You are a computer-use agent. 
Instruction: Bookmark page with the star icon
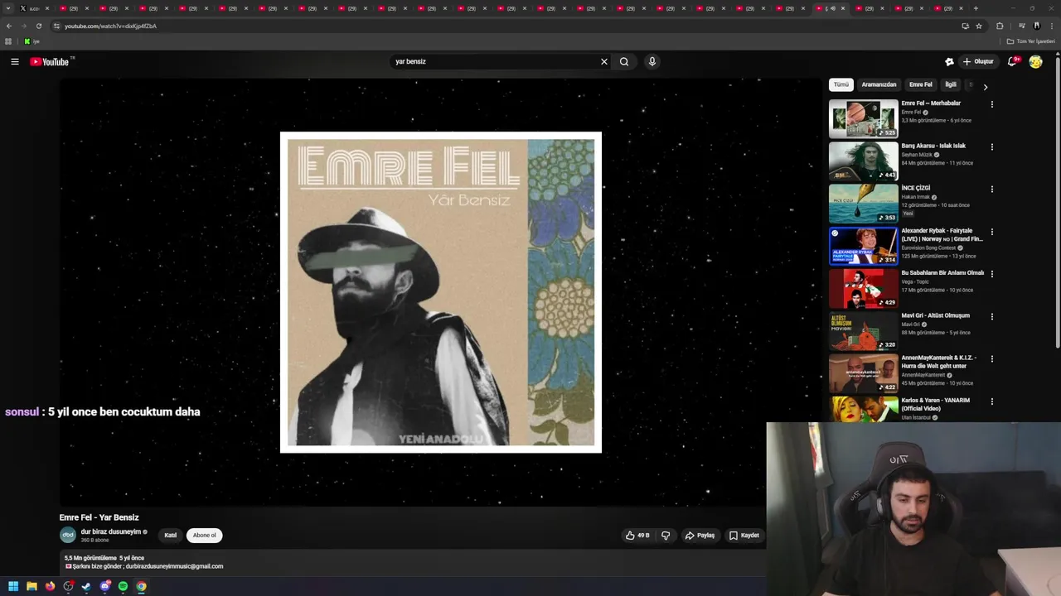pos(979,26)
